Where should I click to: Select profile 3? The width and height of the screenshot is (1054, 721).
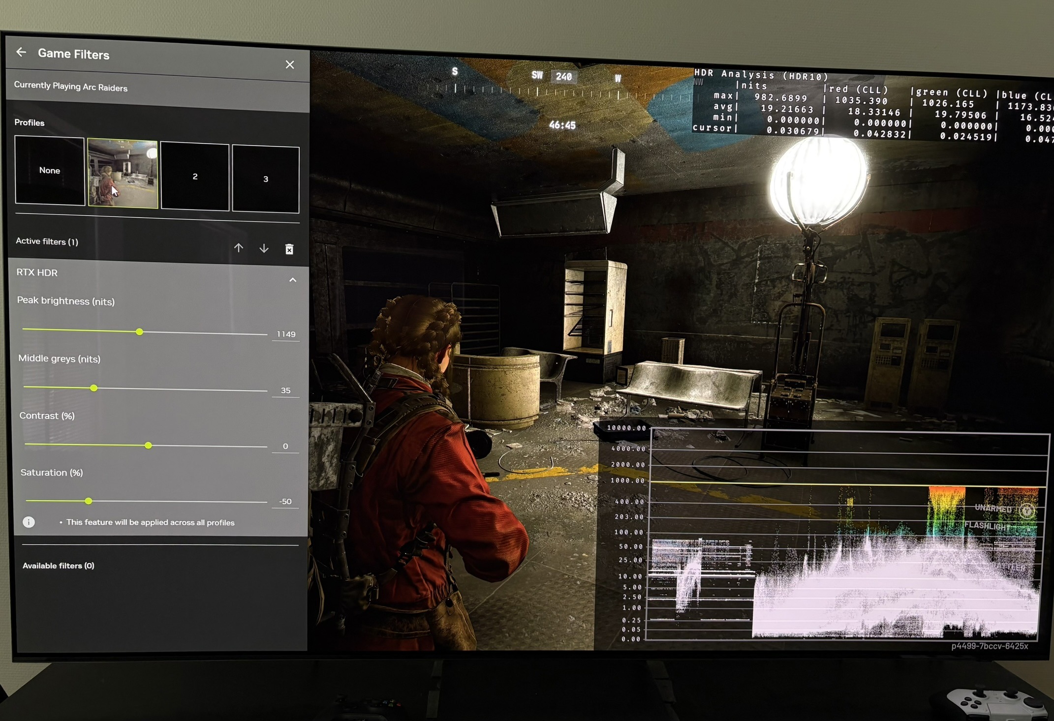tap(266, 179)
